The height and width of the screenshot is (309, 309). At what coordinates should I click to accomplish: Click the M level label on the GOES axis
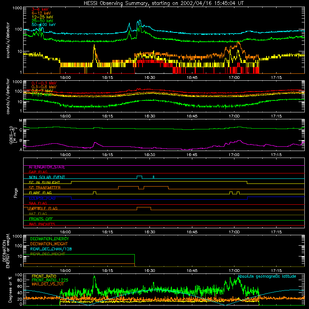(20, 121)
